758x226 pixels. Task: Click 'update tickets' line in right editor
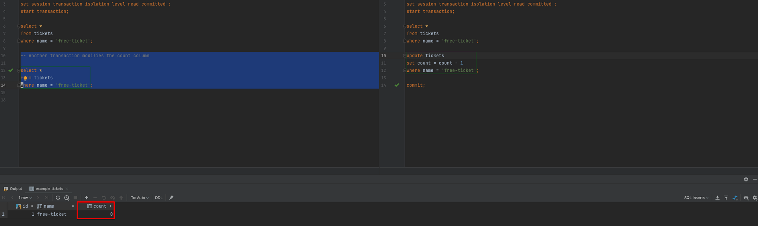425,55
